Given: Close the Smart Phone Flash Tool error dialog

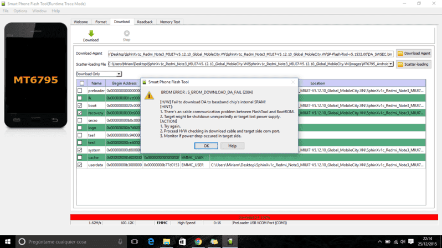Looking at the screenshot, I should pyautogui.click(x=293, y=82).
